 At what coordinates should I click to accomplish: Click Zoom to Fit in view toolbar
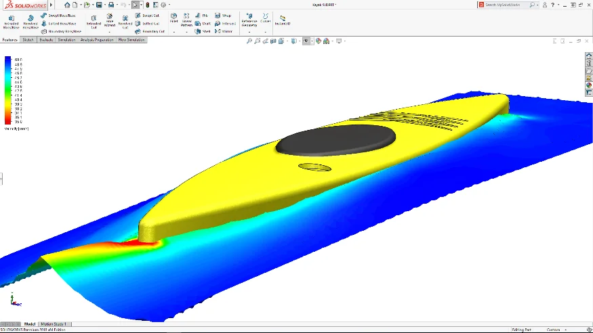249,41
